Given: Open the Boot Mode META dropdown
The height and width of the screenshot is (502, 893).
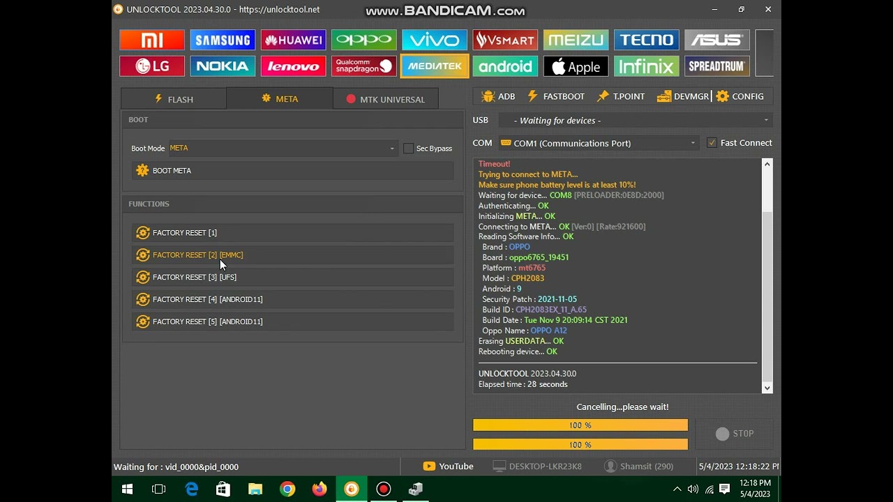Looking at the screenshot, I should click(x=283, y=148).
